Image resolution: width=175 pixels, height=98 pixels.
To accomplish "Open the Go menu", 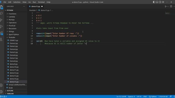I will coord(30,2).
